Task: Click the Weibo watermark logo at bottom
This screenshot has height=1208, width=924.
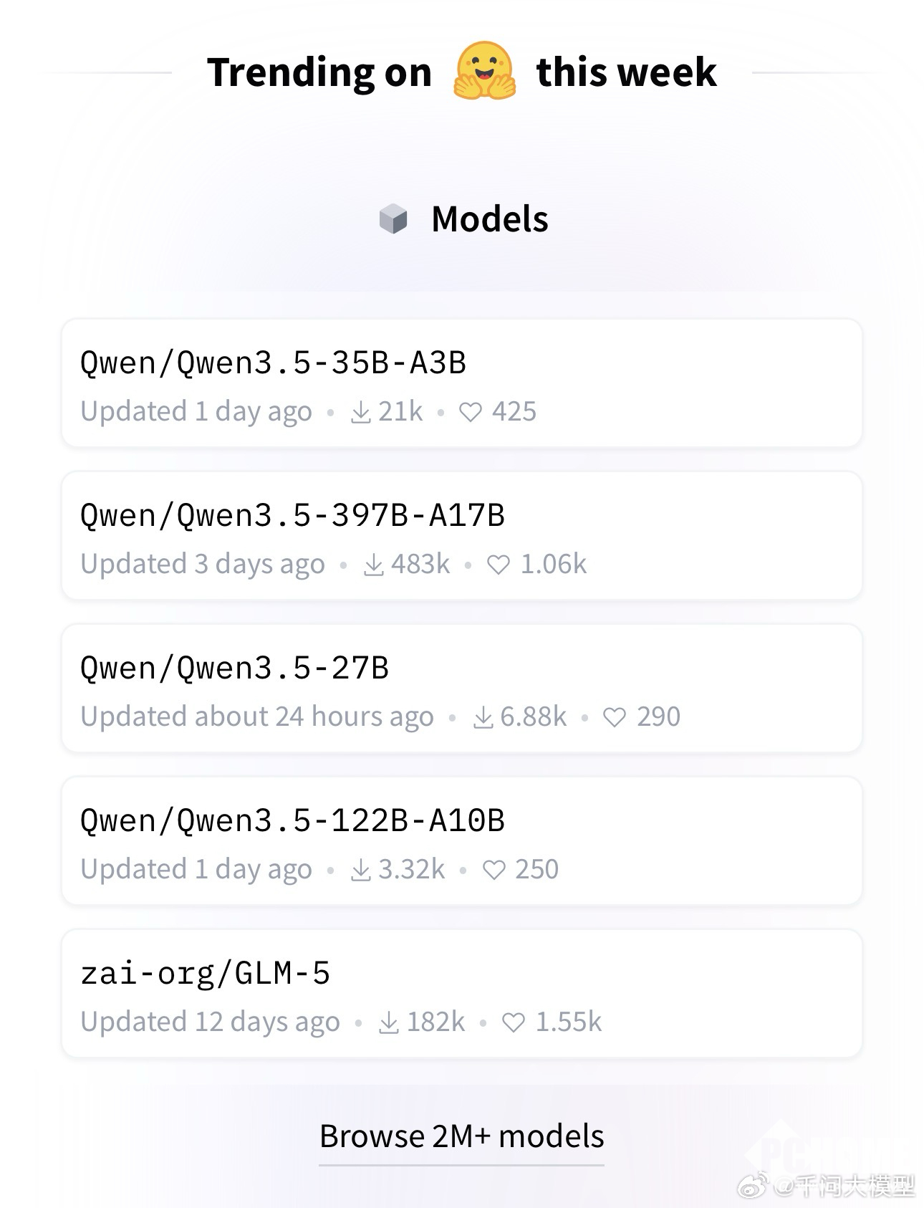Action: coord(753,1186)
